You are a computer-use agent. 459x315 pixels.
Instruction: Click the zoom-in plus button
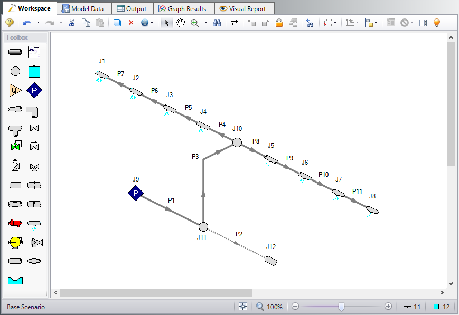(x=388, y=307)
